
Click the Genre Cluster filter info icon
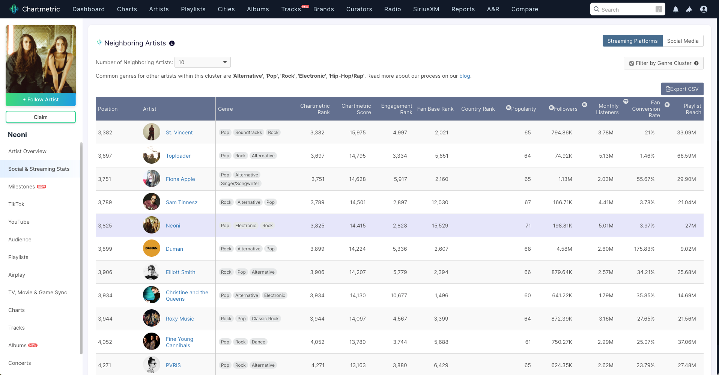click(x=696, y=63)
